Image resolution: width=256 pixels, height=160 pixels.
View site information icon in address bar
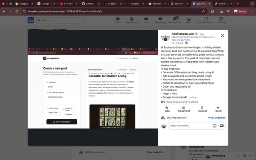point(24,12)
